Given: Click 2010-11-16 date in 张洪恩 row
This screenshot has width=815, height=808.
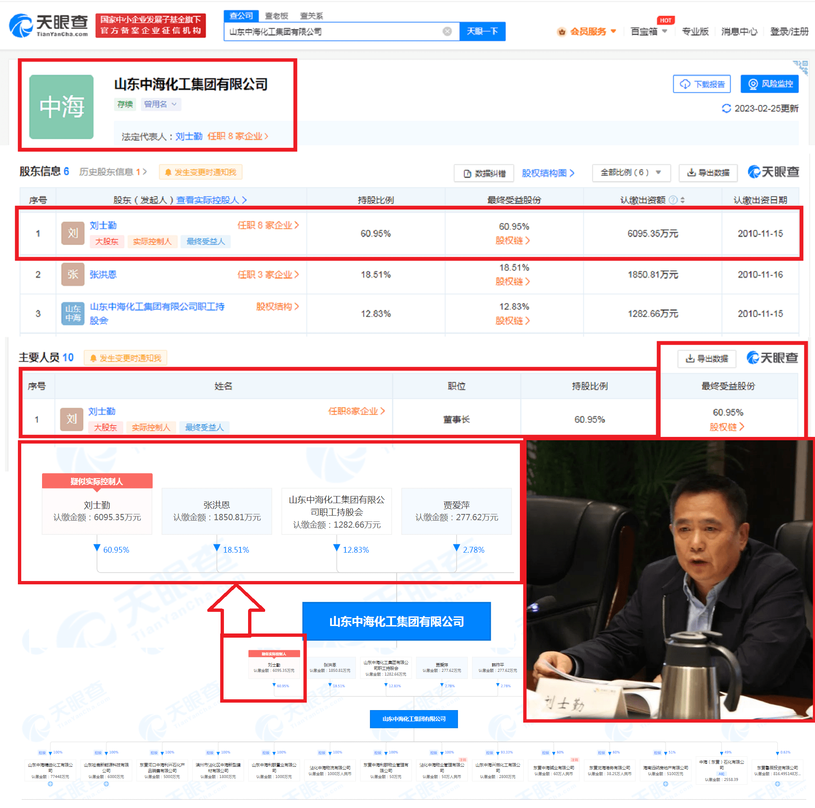Looking at the screenshot, I should coord(760,274).
